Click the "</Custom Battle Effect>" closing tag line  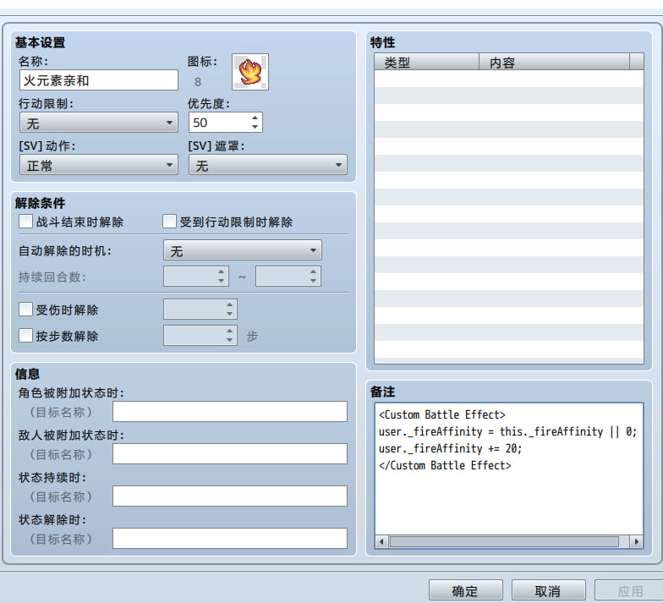(445, 465)
